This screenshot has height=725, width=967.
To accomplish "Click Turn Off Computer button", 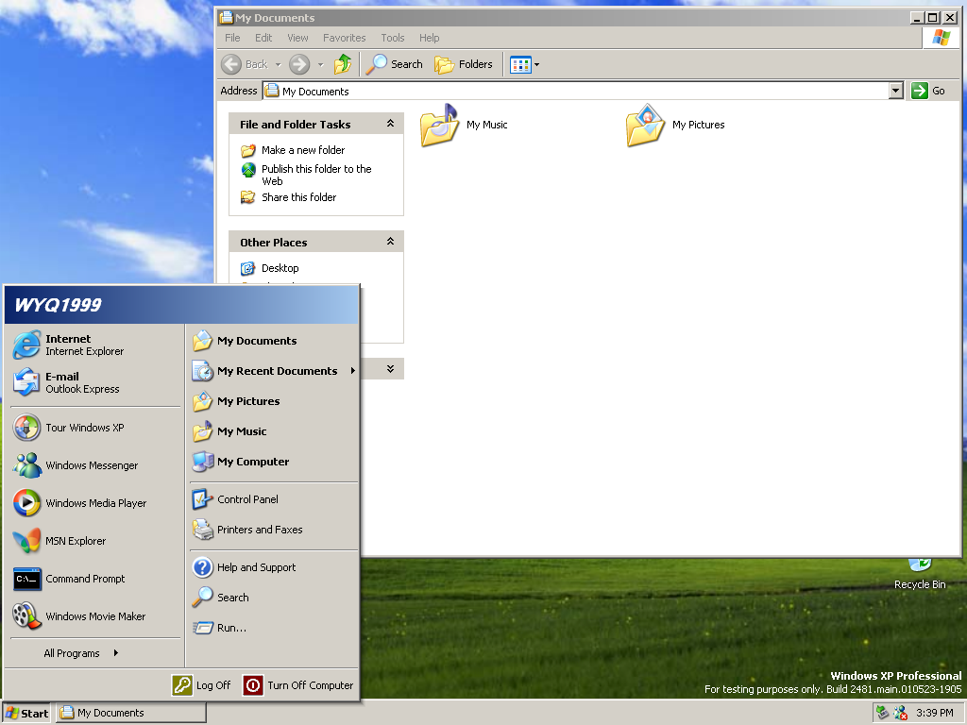I will tap(298, 685).
